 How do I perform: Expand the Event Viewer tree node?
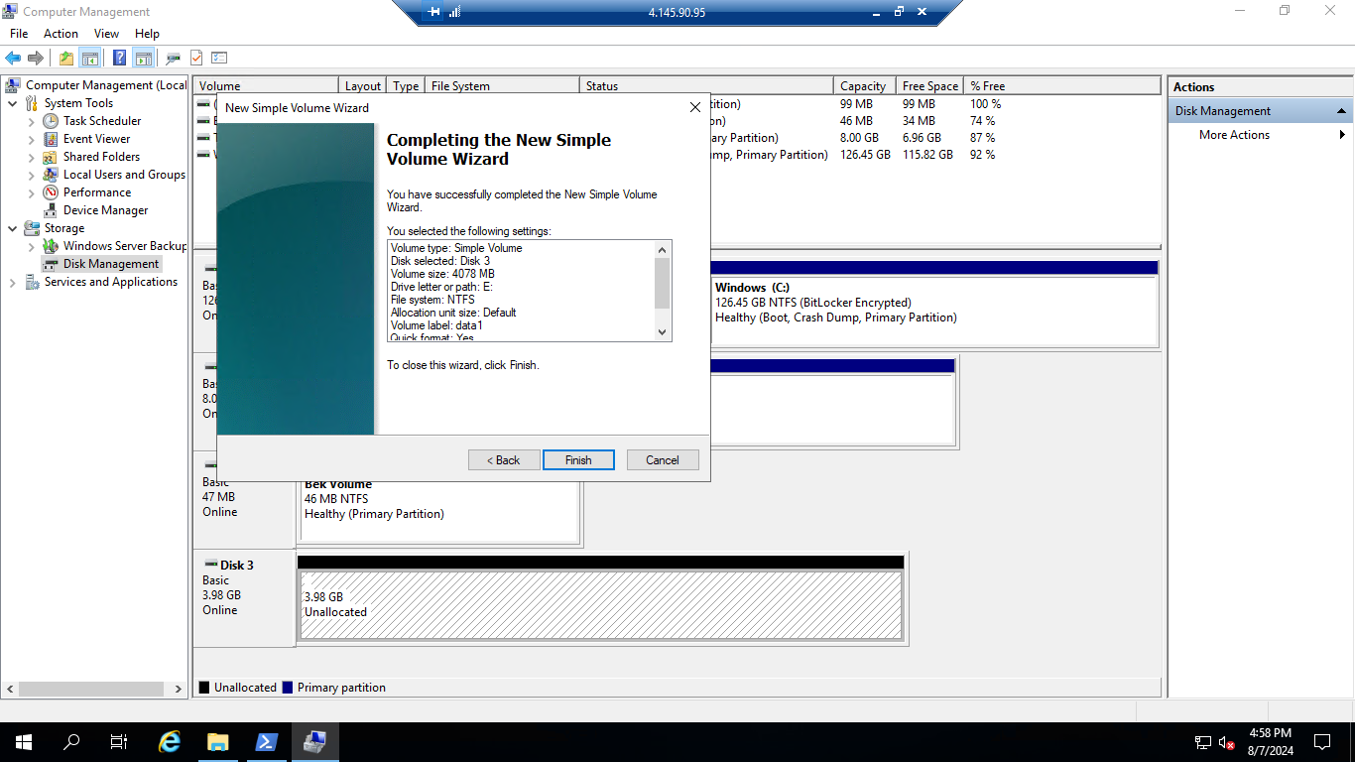(32, 139)
